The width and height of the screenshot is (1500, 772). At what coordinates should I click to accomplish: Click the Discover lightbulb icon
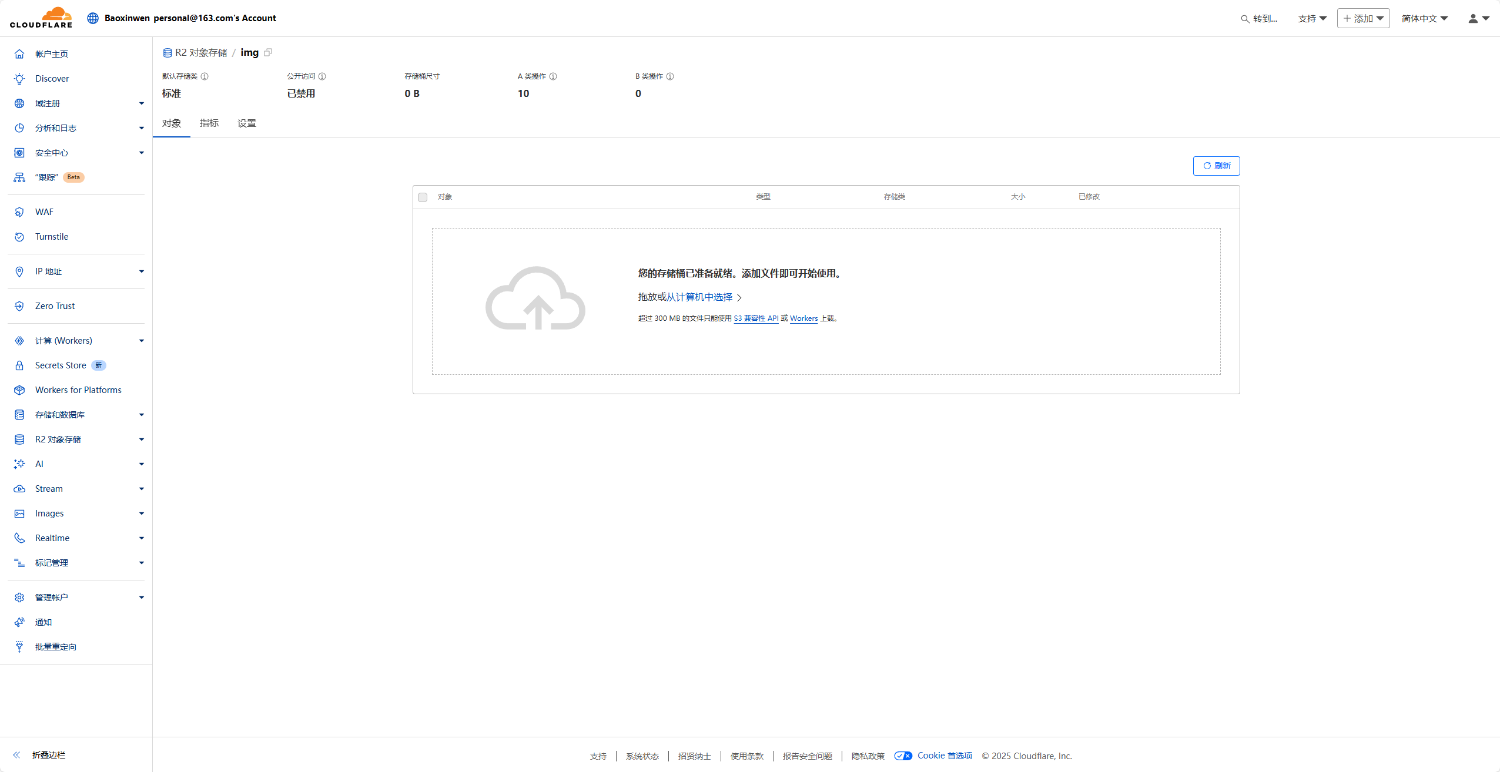point(19,79)
